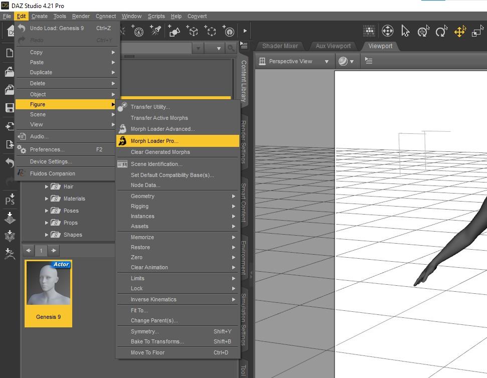The height and width of the screenshot is (378, 487).
Task: Open the viewport draw style sphere menu
Action: pyautogui.click(x=346, y=61)
